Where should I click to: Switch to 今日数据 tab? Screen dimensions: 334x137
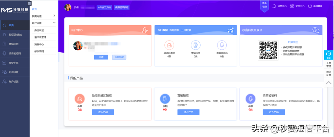[162, 30]
